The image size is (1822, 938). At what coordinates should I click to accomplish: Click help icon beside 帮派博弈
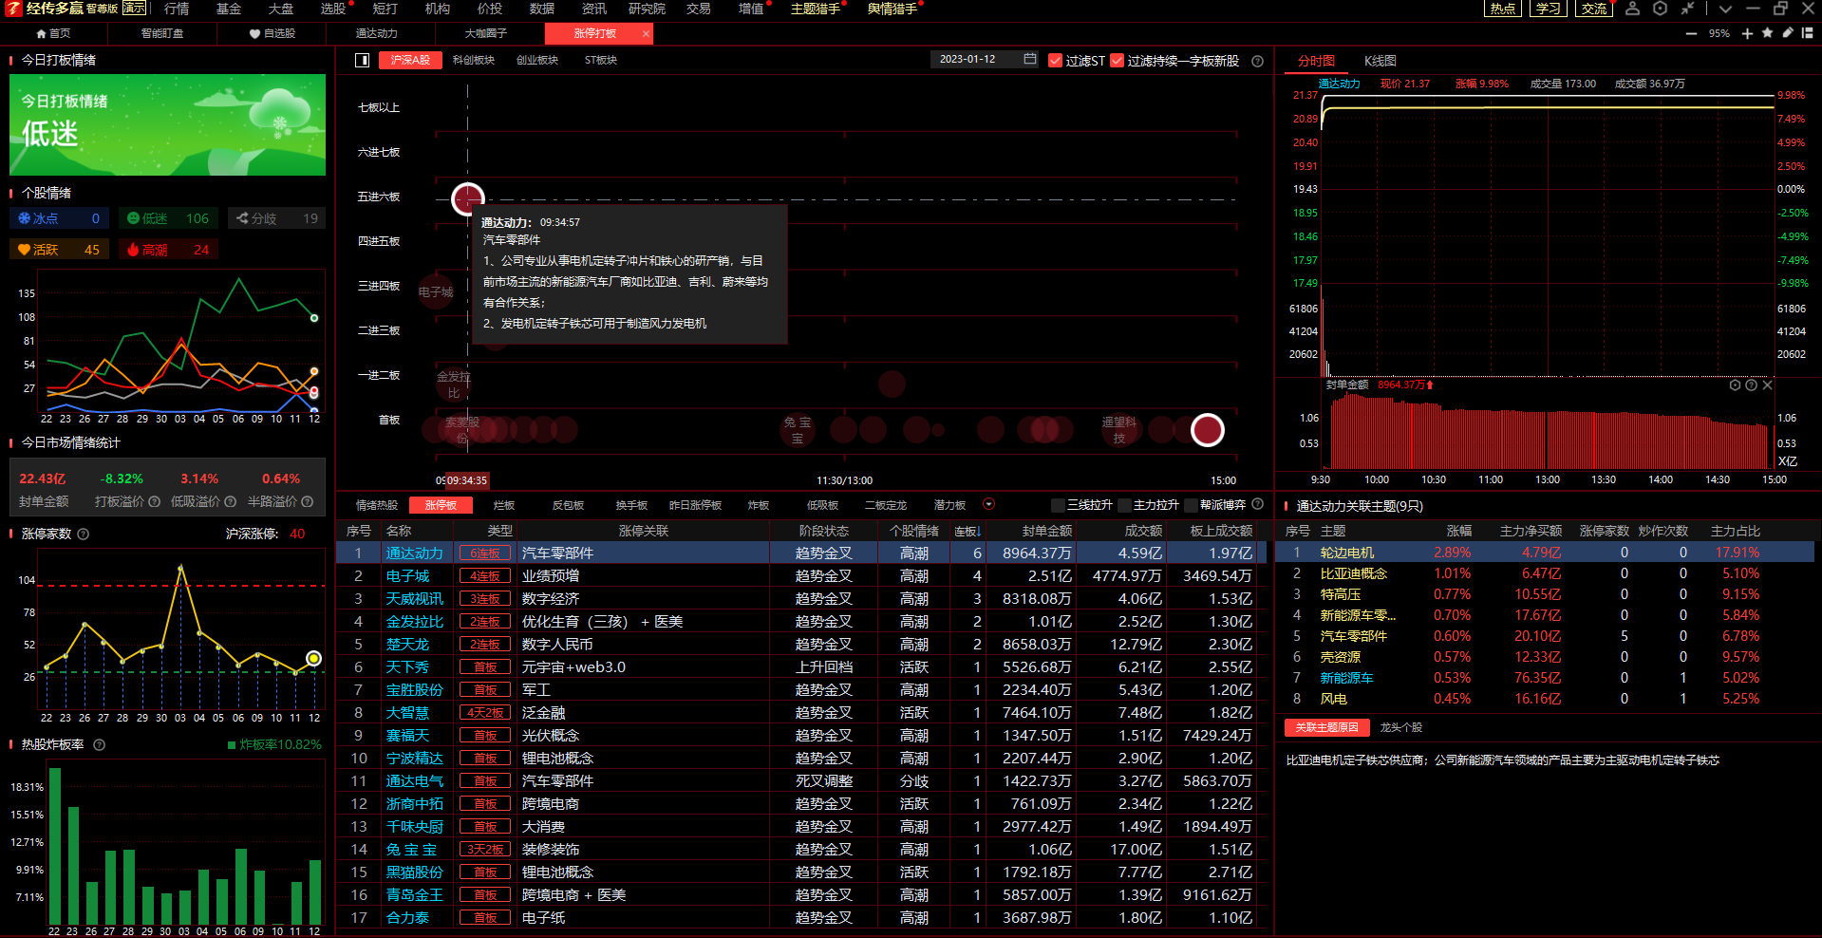tap(1258, 504)
